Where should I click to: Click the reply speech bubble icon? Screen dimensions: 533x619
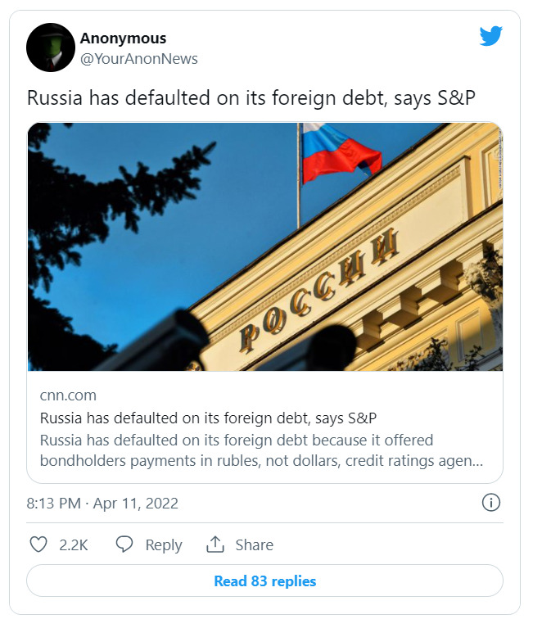pos(124,544)
